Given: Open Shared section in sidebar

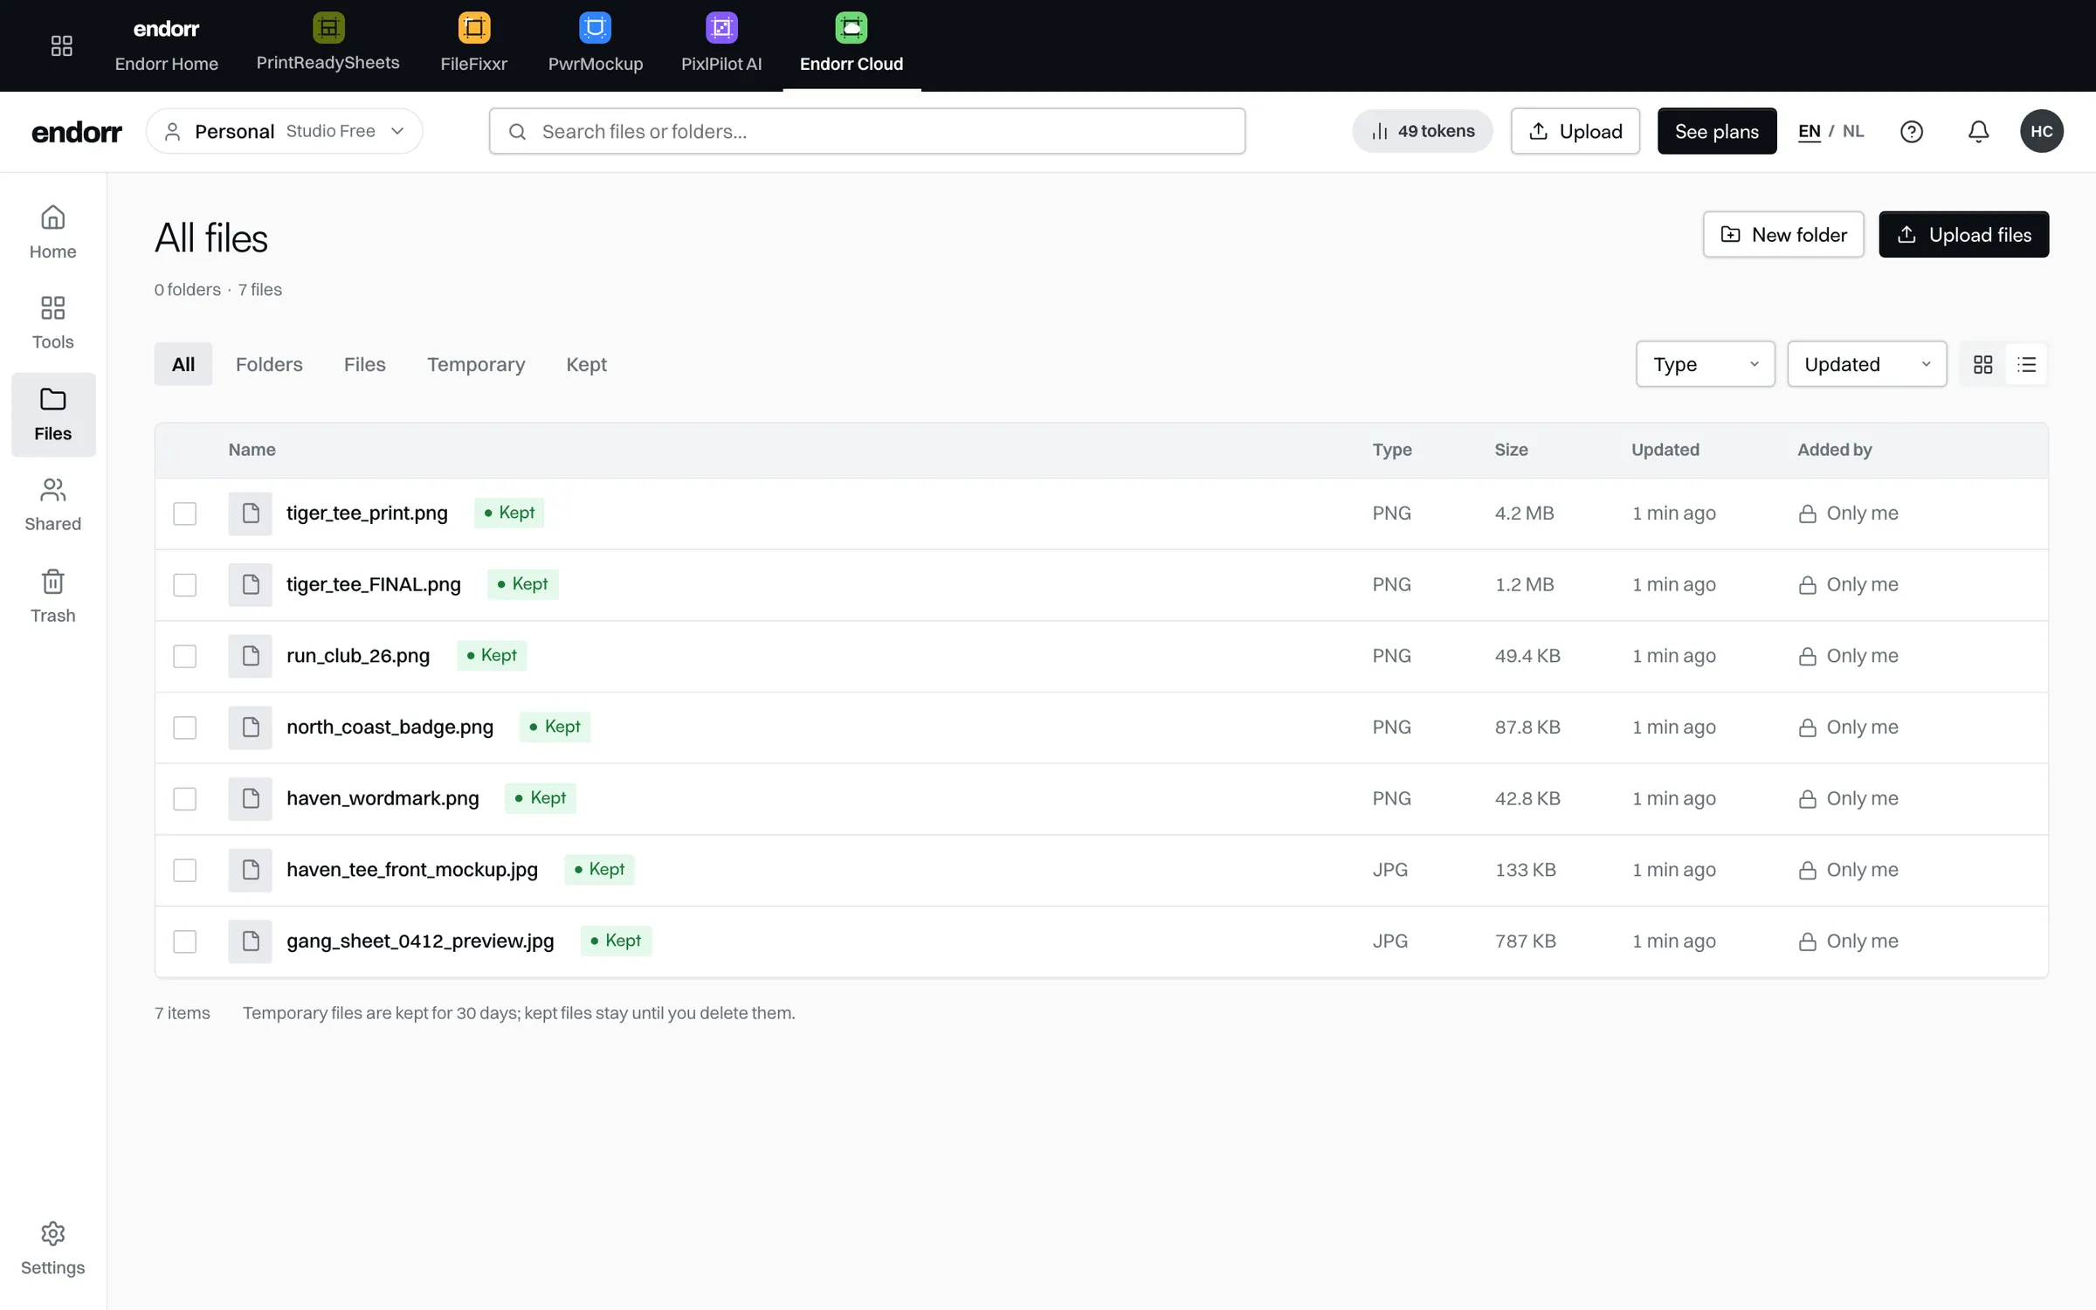Looking at the screenshot, I should tap(53, 505).
